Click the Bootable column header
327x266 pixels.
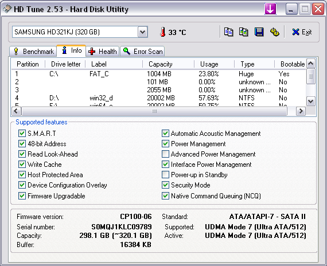pos(290,64)
